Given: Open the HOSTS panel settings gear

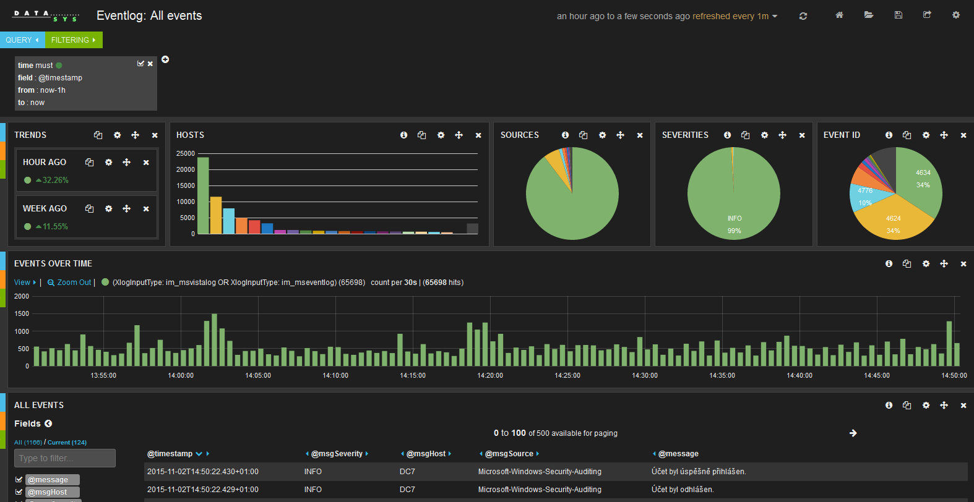Looking at the screenshot, I should pyautogui.click(x=441, y=135).
